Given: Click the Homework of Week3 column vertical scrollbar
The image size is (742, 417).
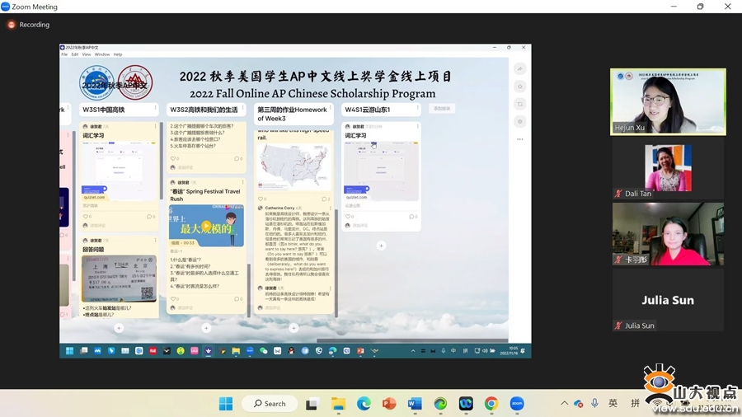Looking at the screenshot, I should (x=336, y=263).
